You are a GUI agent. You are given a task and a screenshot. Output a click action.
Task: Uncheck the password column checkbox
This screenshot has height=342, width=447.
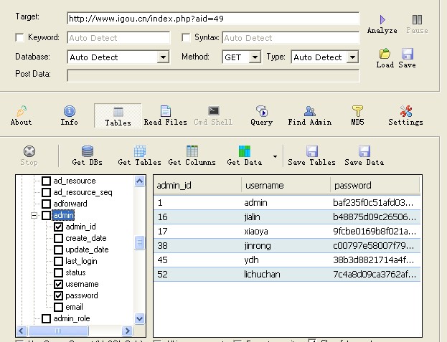pos(58,295)
